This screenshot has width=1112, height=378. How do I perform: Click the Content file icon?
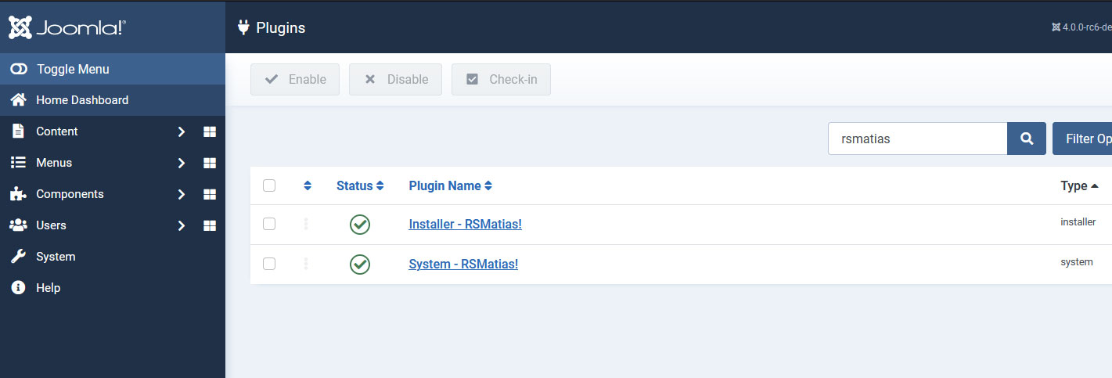pyautogui.click(x=18, y=131)
